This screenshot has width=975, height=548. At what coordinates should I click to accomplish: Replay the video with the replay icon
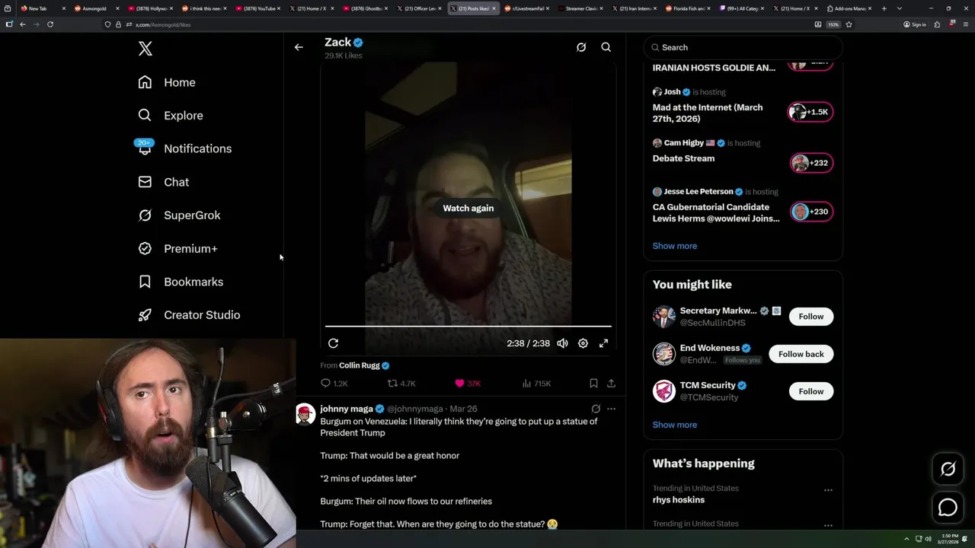click(333, 343)
